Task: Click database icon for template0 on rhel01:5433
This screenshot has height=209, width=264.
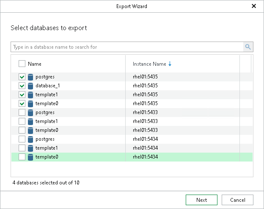Action: [x=30, y=130]
